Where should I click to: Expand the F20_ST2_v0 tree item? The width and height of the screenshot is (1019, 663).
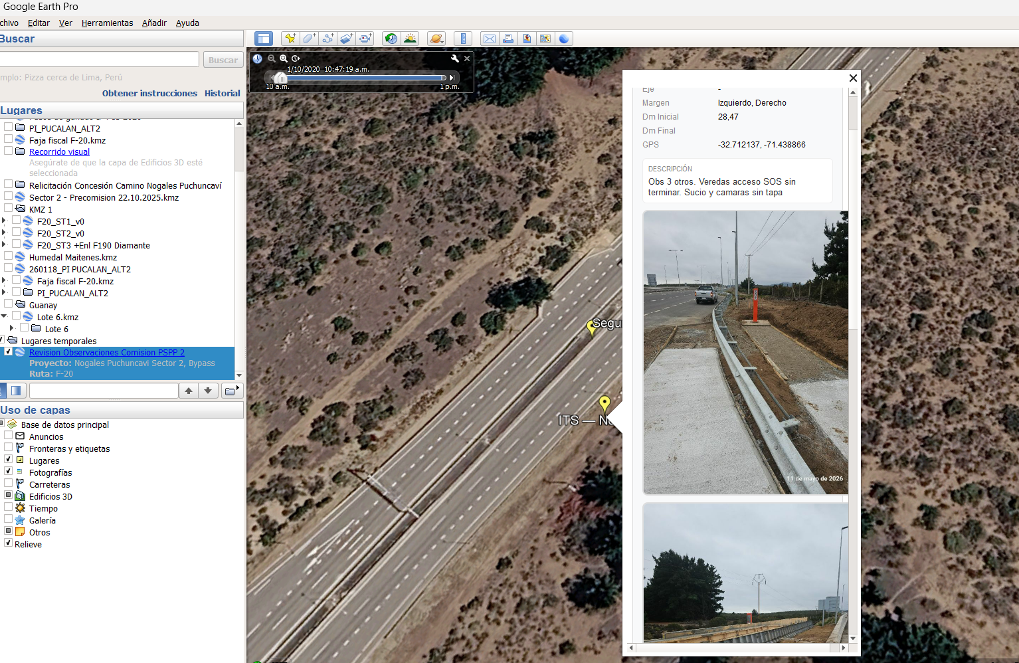click(x=4, y=232)
